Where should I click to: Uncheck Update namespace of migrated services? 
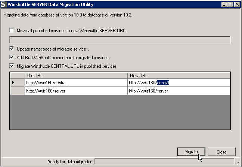12,49
